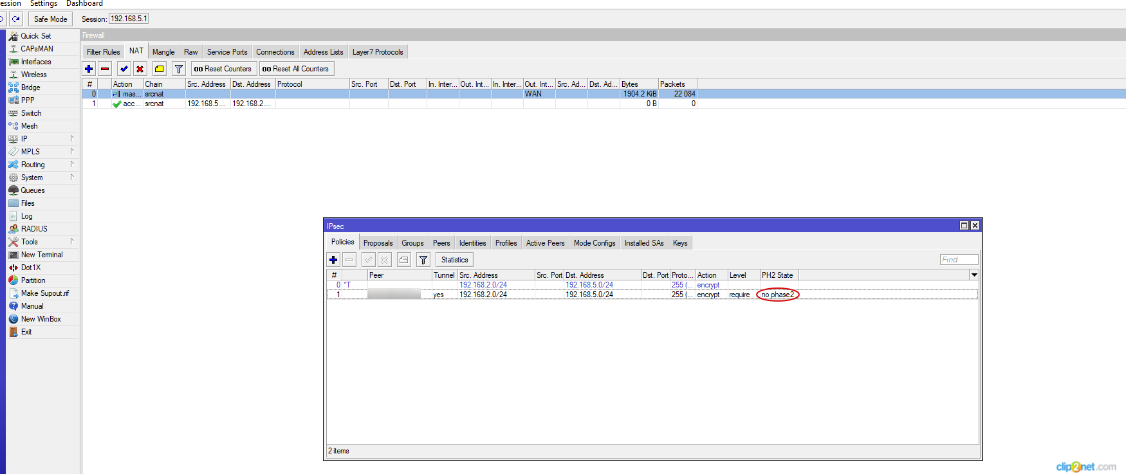
Task: Open filter funnel in IPsec toolbar
Action: [423, 260]
